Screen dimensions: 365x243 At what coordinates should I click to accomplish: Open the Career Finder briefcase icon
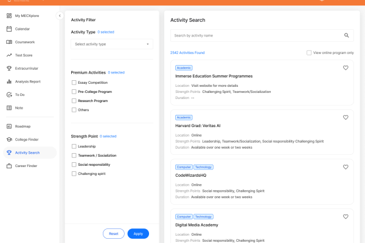coord(9,166)
